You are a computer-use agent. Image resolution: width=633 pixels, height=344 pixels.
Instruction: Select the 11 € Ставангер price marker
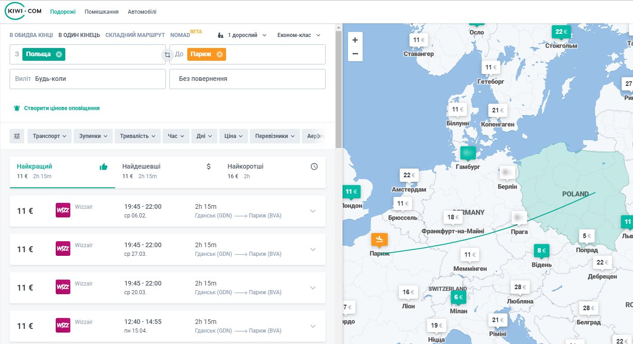point(419,40)
